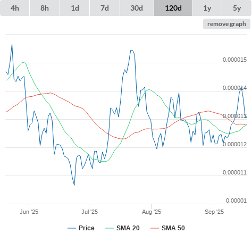Select the 5y timeframe tab
This screenshot has width=252, height=242.
click(x=237, y=8)
